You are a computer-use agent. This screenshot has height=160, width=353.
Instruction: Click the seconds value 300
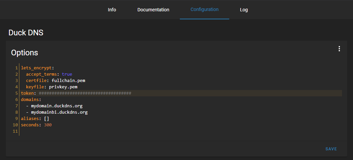coord(48,125)
